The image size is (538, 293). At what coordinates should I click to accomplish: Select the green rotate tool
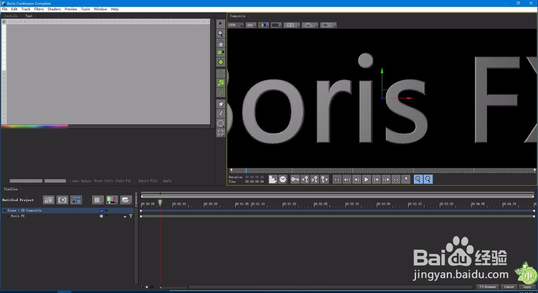tap(221, 92)
